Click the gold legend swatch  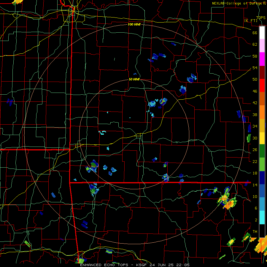(262, 125)
